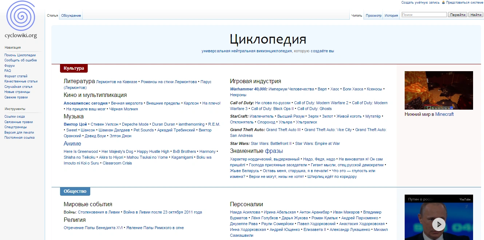Click Представиться системе login link
This screenshot has height=240, width=484.
(465, 3)
